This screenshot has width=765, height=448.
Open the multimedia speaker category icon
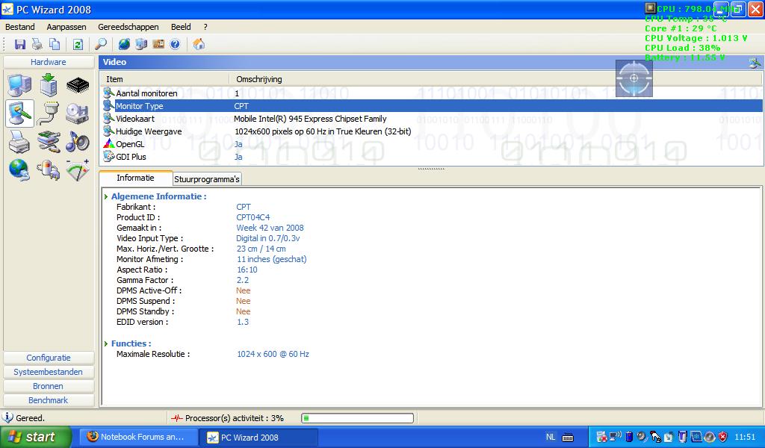tap(78, 142)
